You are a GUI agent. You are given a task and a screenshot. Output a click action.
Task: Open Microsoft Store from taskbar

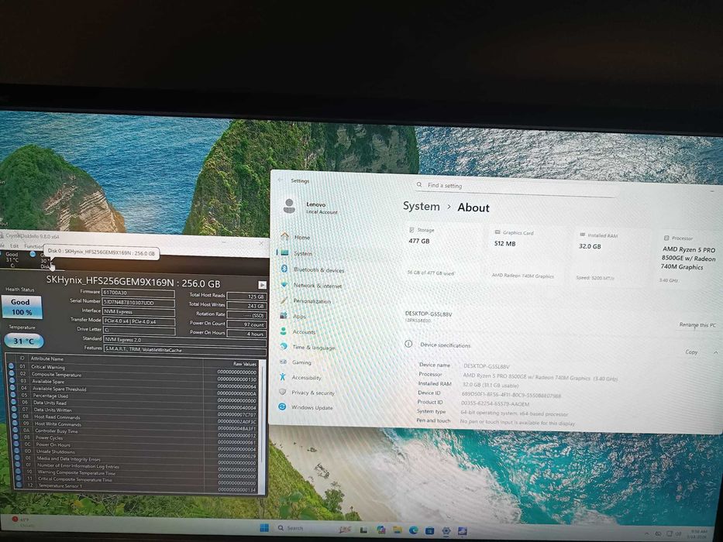(429, 531)
